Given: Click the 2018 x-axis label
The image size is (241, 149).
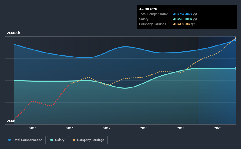Looking at the screenshot, I should pyautogui.click(x=144, y=128).
